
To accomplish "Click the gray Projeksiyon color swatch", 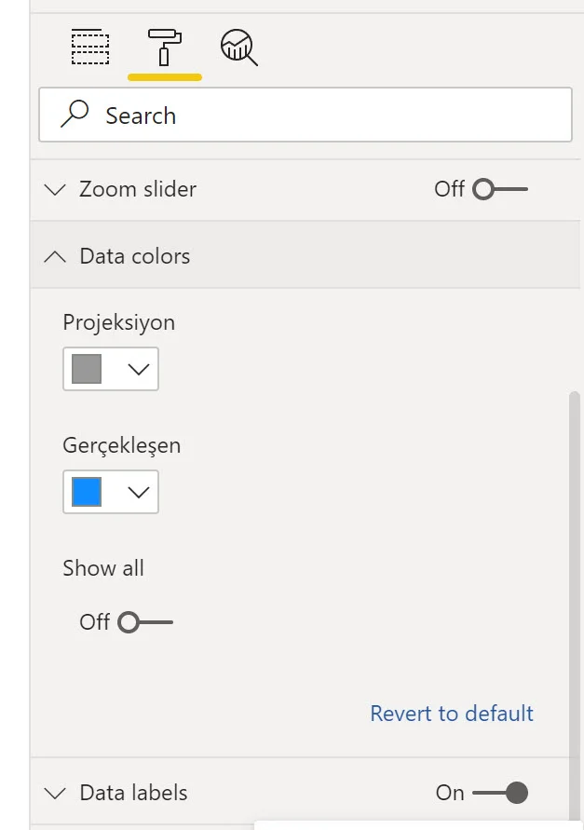I will coord(87,369).
